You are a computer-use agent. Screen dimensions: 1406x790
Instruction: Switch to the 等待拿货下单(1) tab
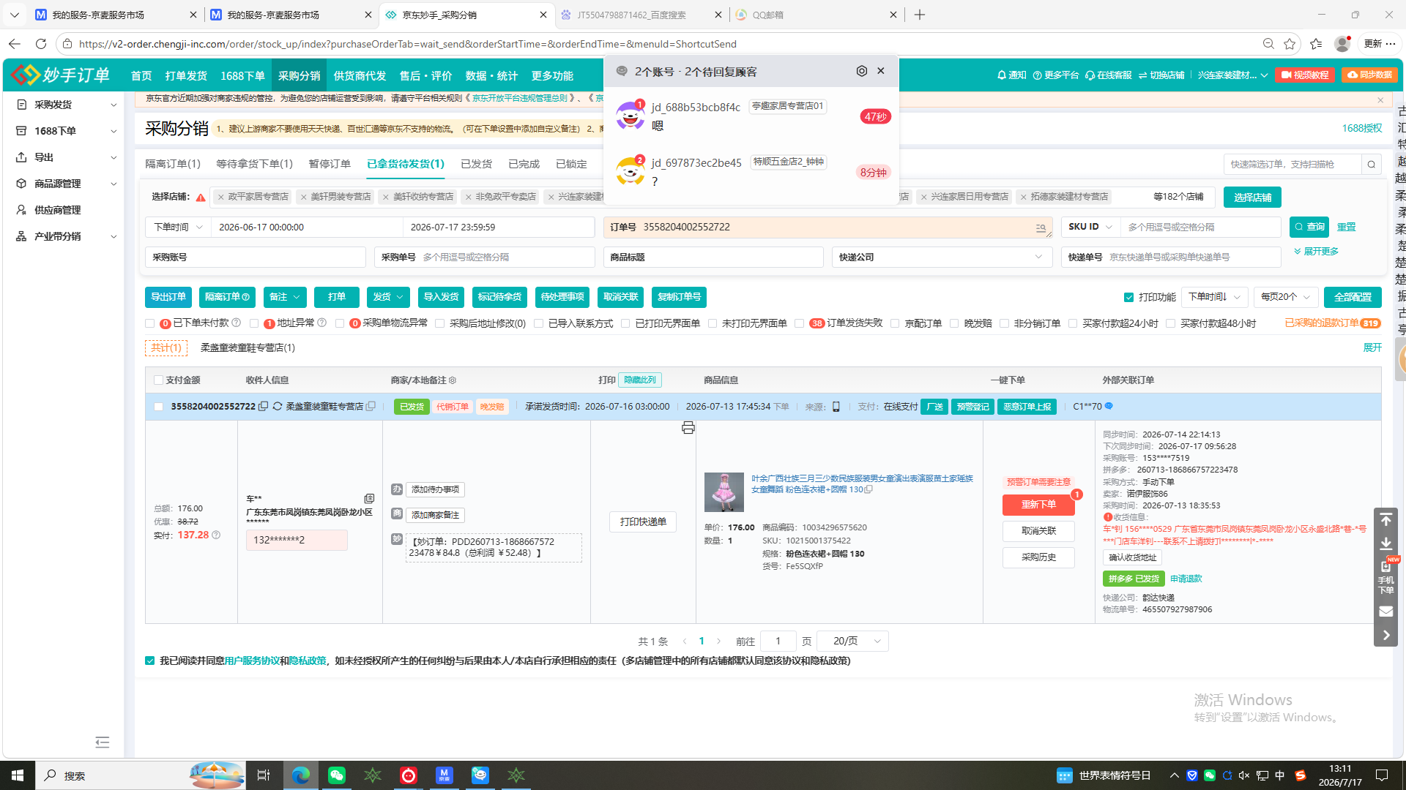click(x=254, y=164)
